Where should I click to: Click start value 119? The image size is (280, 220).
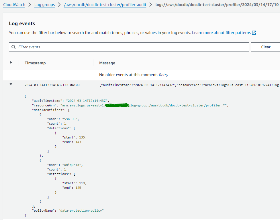[x=82, y=183]
